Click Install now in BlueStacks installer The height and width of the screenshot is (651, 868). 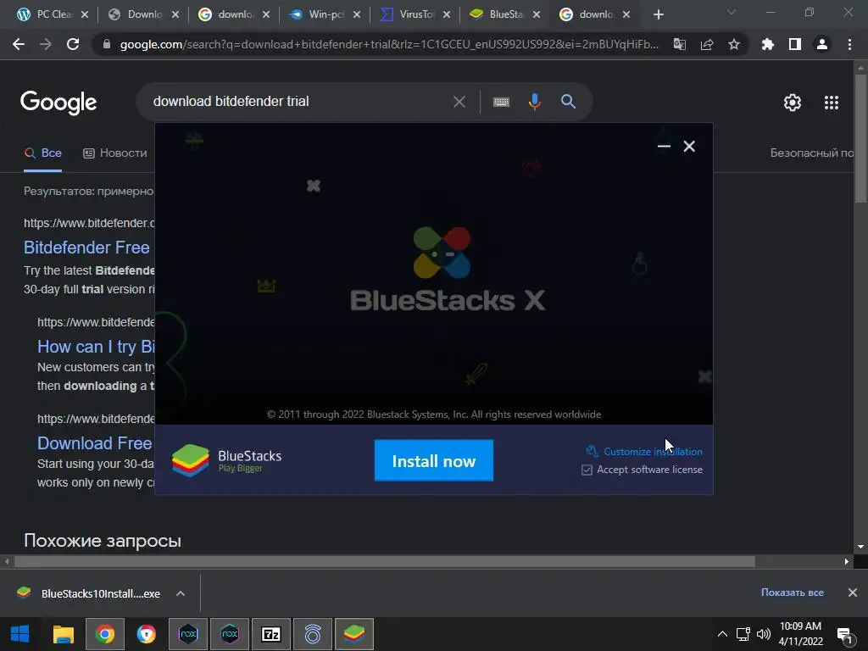tap(433, 460)
